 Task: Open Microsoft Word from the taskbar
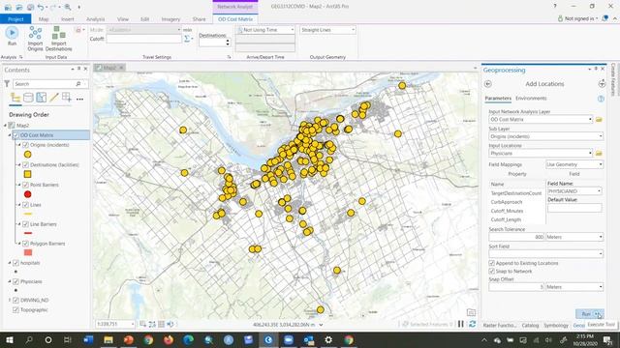88,339
